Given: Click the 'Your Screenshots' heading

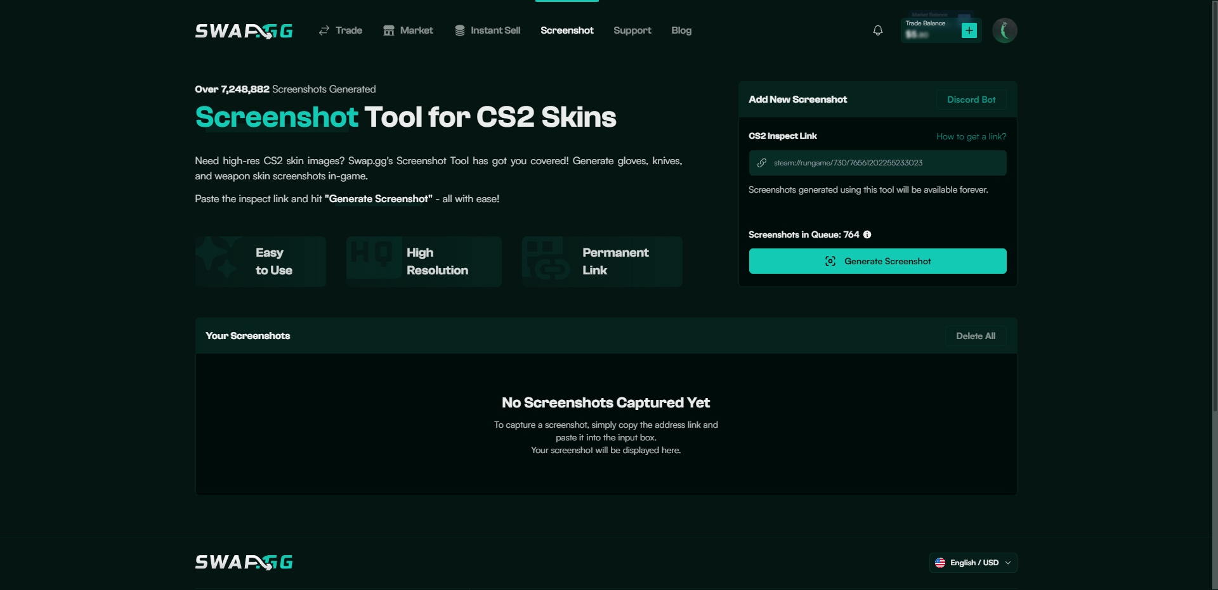Looking at the screenshot, I should 248,336.
